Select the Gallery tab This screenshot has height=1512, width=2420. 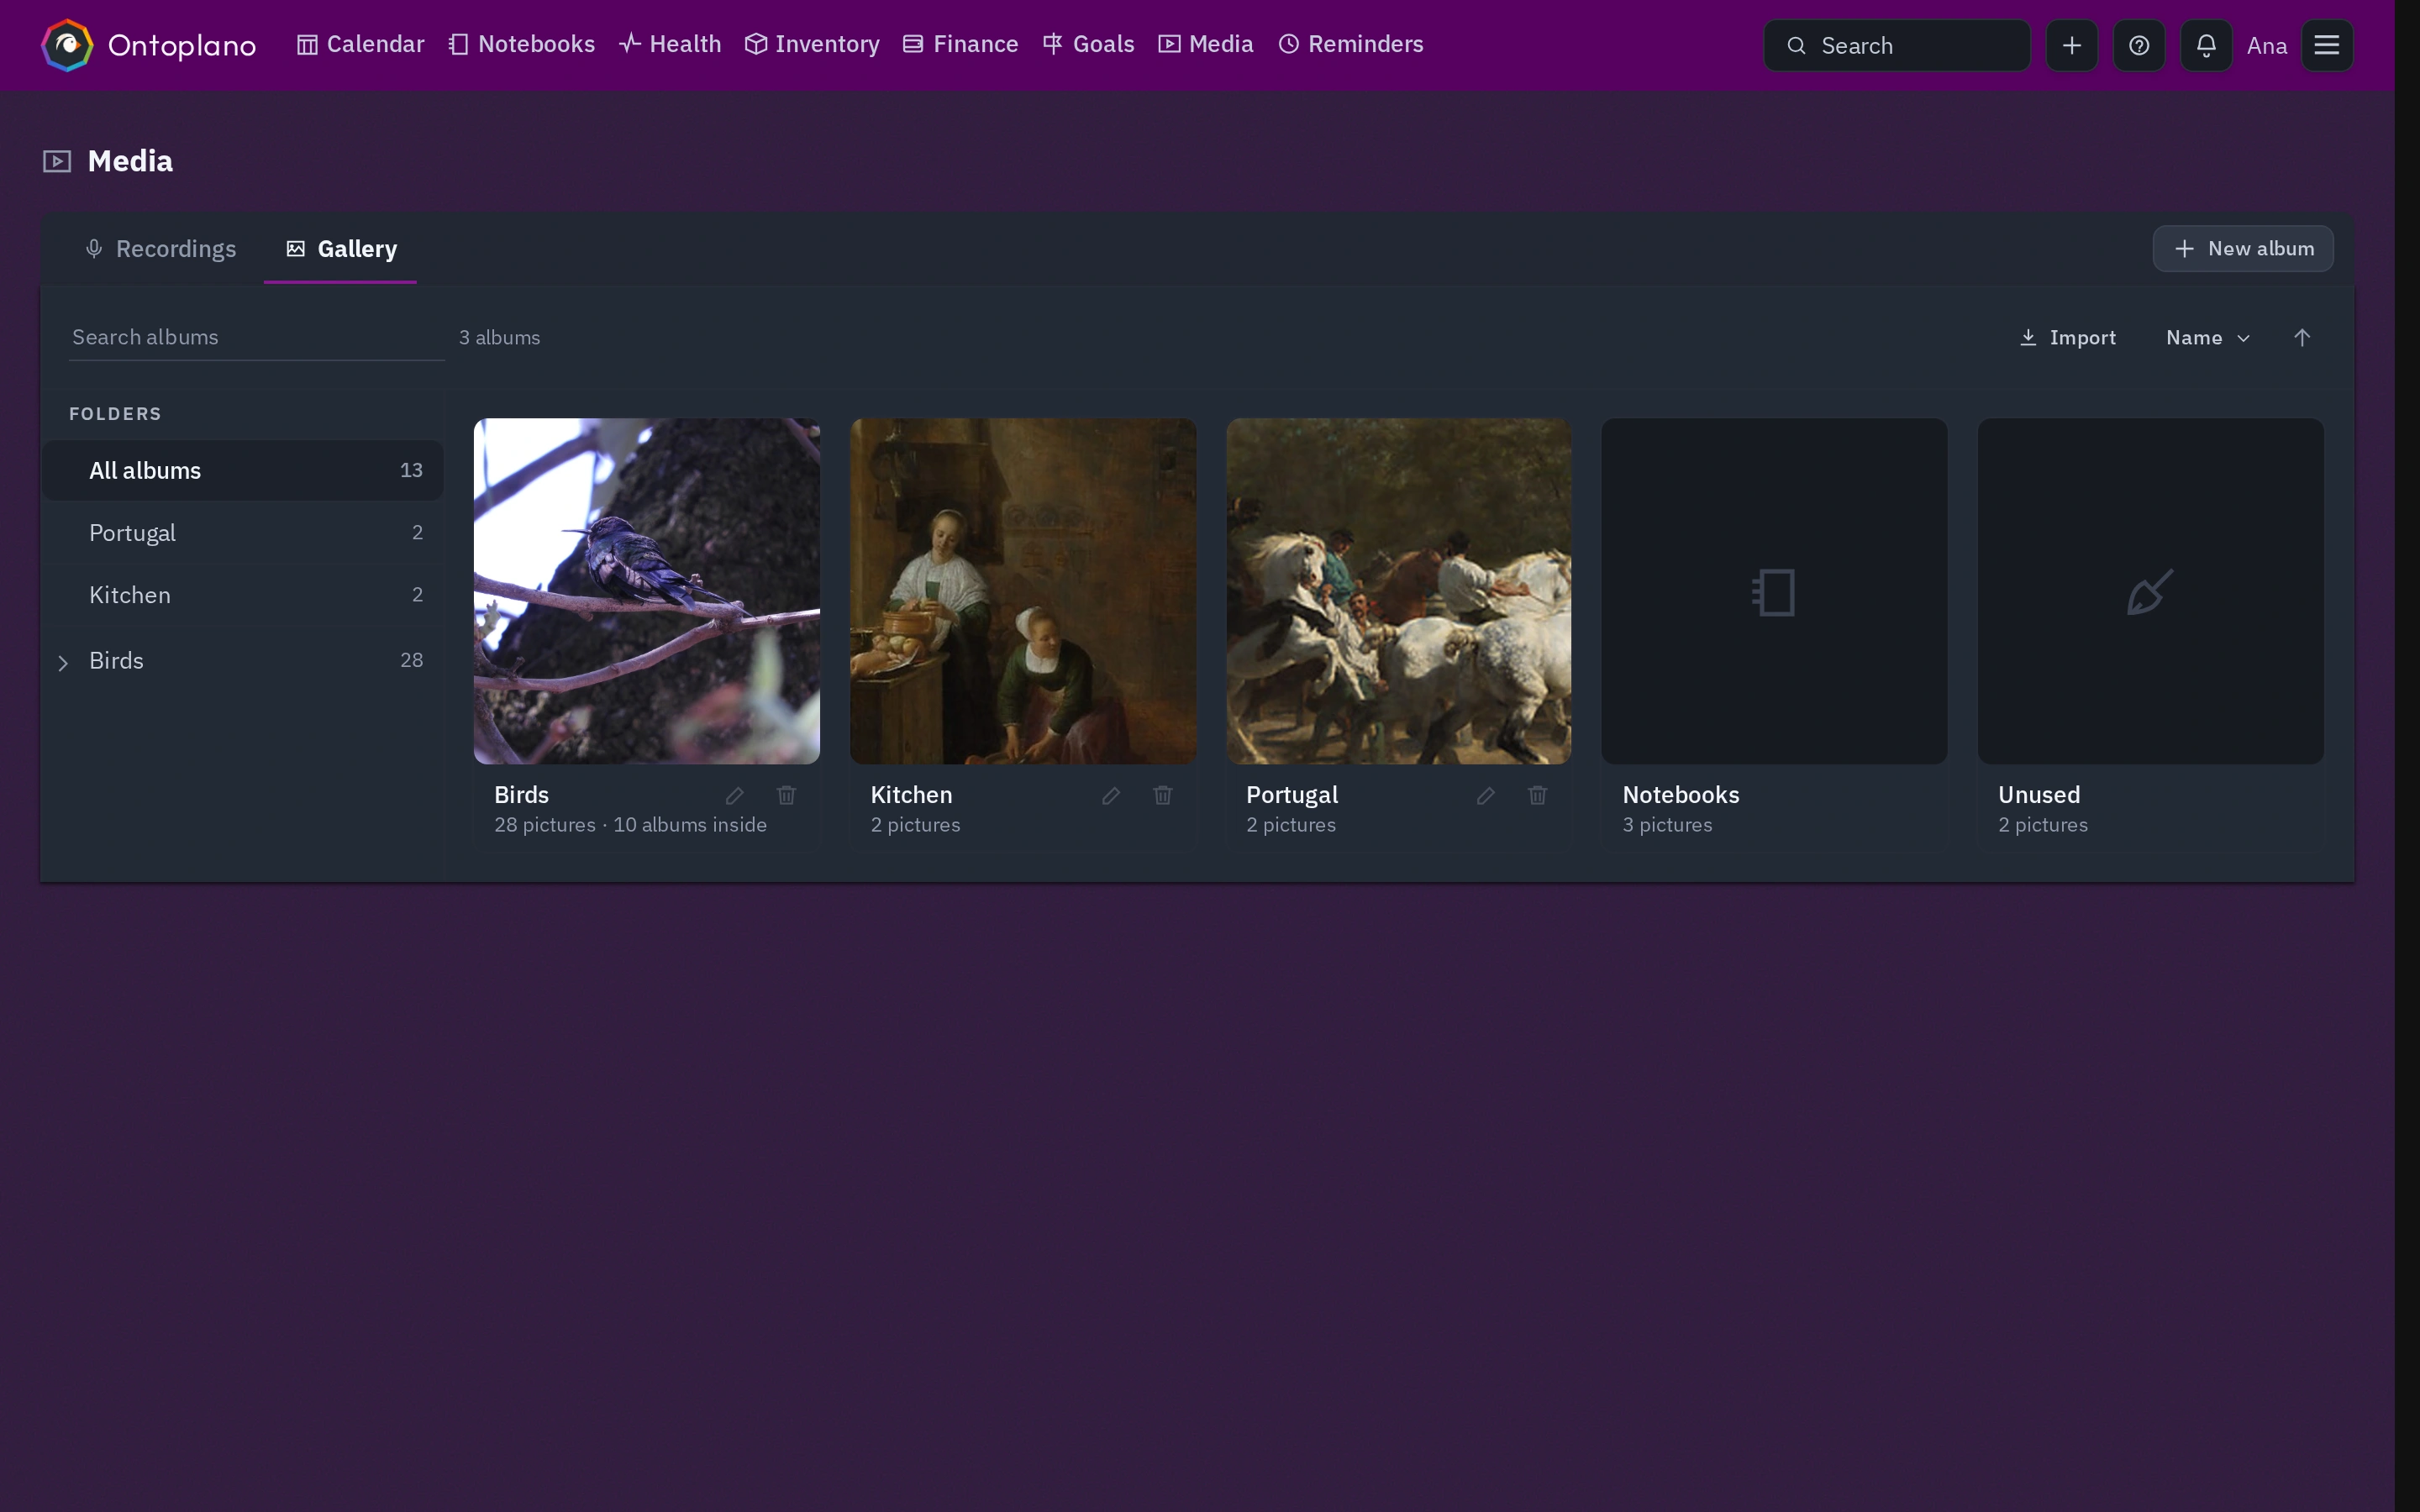(341, 249)
